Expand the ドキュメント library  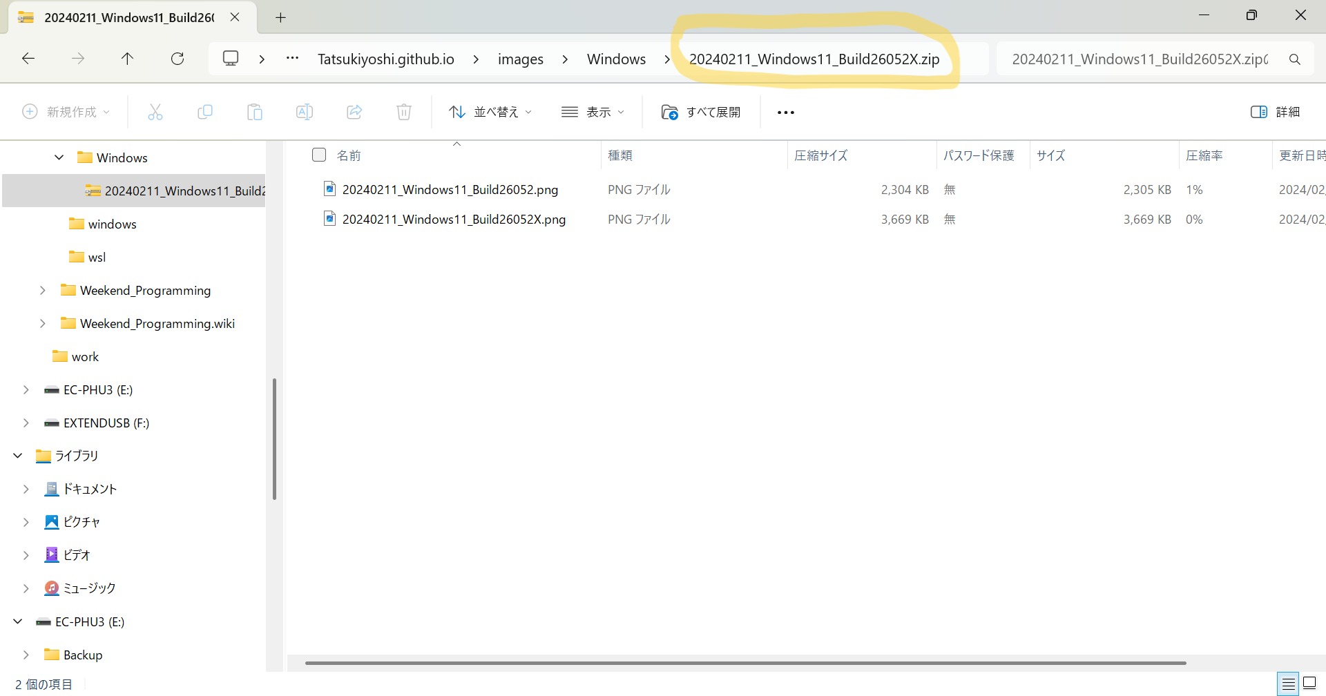(26, 489)
